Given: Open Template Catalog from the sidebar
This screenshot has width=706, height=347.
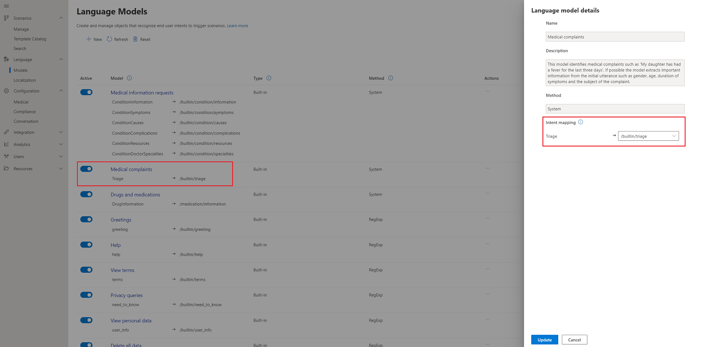Looking at the screenshot, I should pos(30,39).
